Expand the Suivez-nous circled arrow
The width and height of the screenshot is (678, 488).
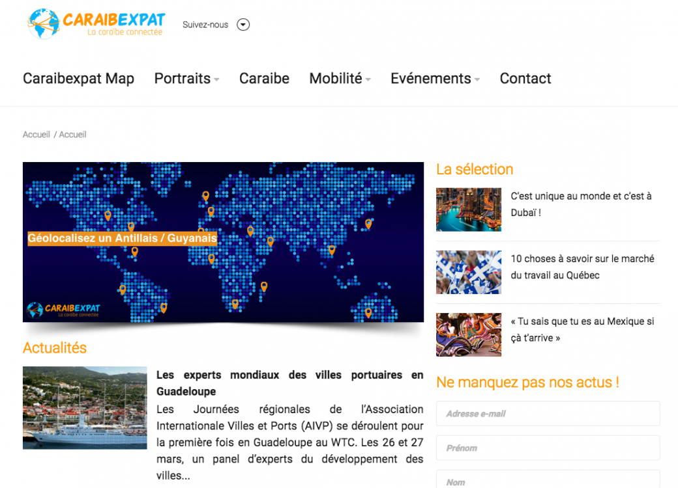coord(243,25)
